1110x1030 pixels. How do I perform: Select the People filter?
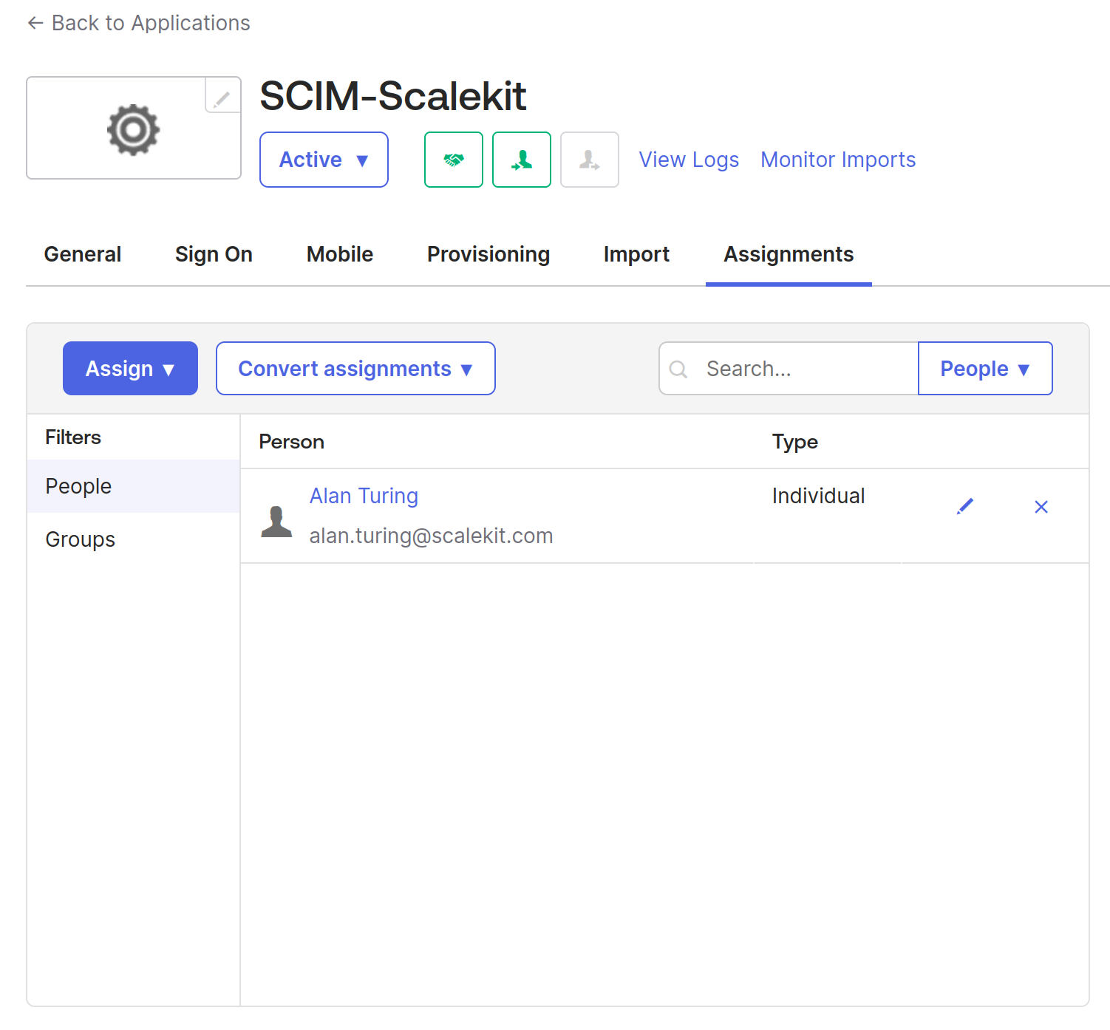pyautogui.click(x=133, y=486)
